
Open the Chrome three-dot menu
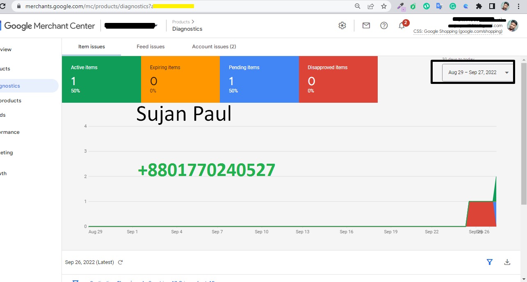pyautogui.click(x=519, y=6)
